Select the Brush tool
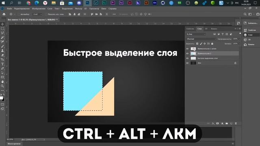This screenshot has width=260, height=146. click(2, 46)
